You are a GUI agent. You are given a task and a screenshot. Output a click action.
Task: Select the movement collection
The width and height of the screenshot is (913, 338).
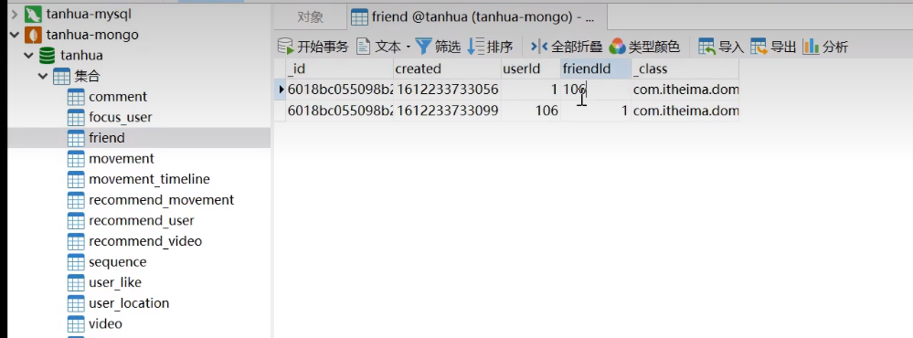click(x=122, y=159)
